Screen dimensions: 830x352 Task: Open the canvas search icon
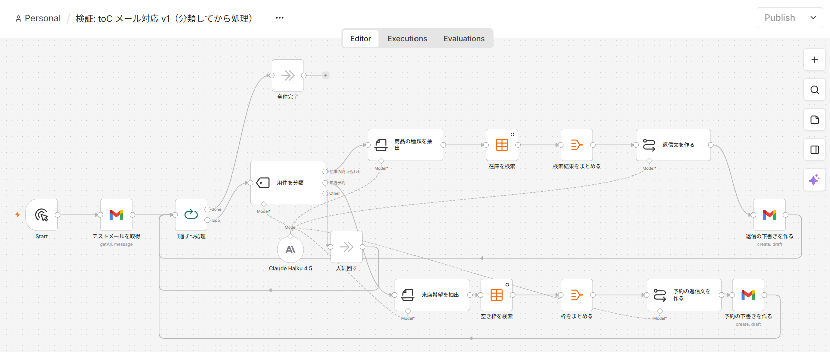click(x=815, y=90)
